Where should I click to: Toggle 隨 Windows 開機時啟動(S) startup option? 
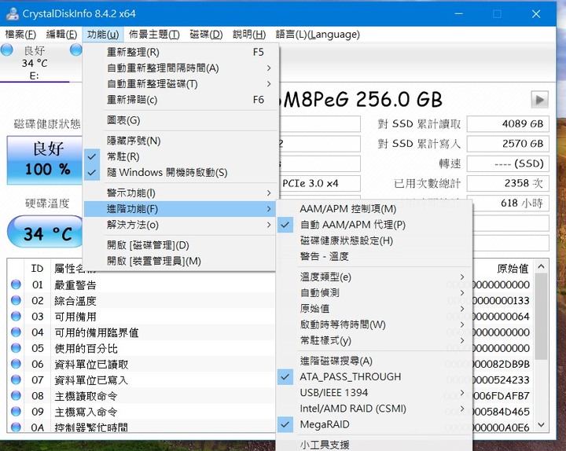click(x=181, y=172)
